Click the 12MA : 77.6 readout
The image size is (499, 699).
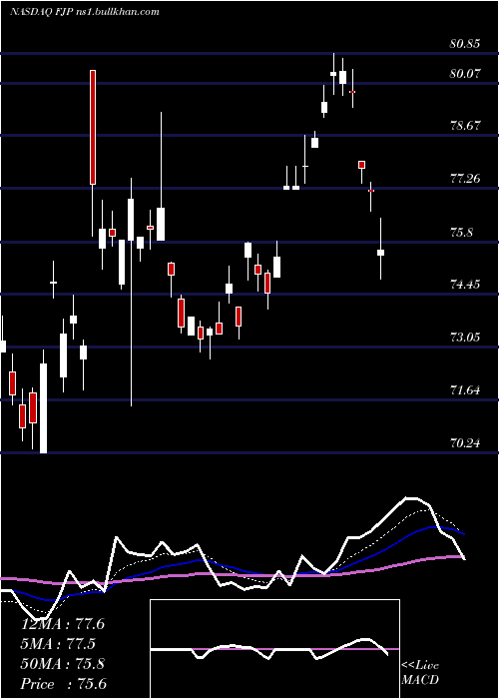click(63, 624)
